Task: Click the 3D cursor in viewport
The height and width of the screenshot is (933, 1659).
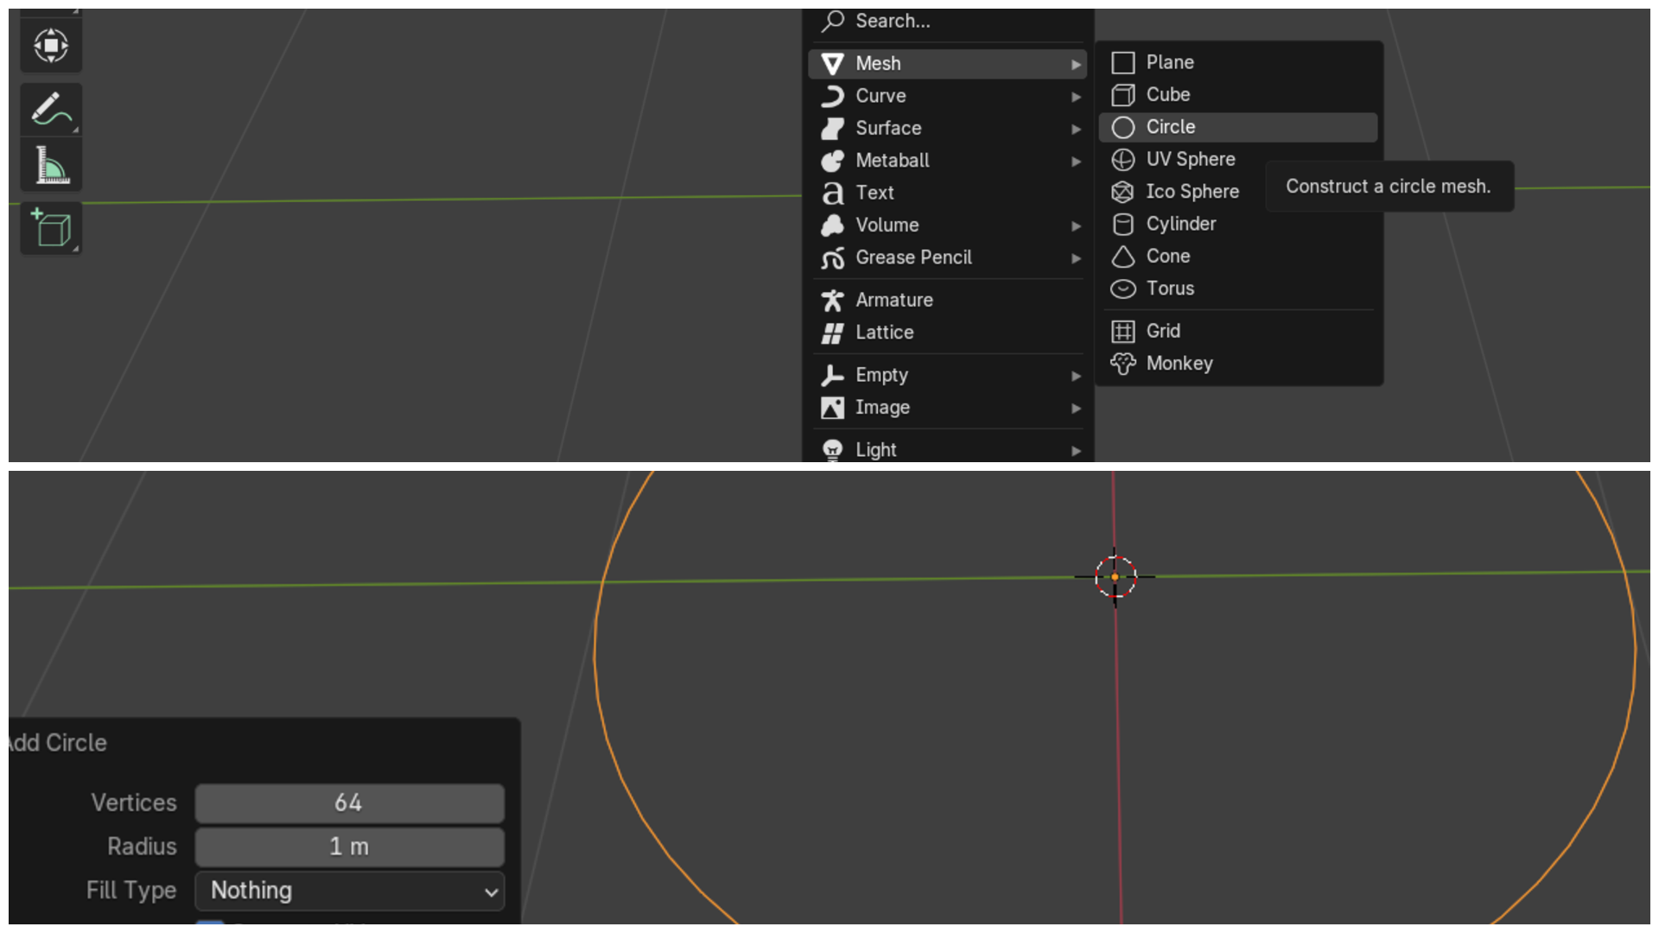Action: click(1115, 577)
